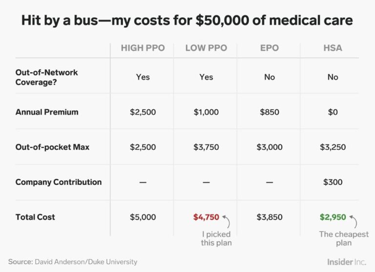The width and height of the screenshot is (375, 272).
Task: Click the $300 company contribution value
Action: [333, 182]
